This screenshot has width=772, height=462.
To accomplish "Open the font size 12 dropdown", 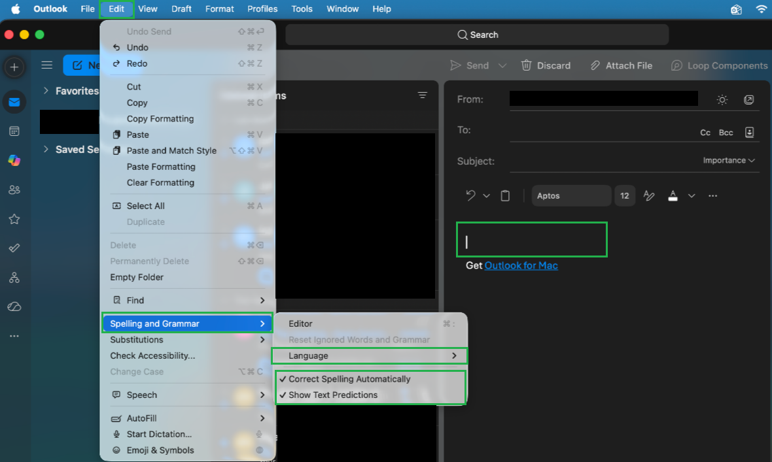I will pyautogui.click(x=624, y=196).
